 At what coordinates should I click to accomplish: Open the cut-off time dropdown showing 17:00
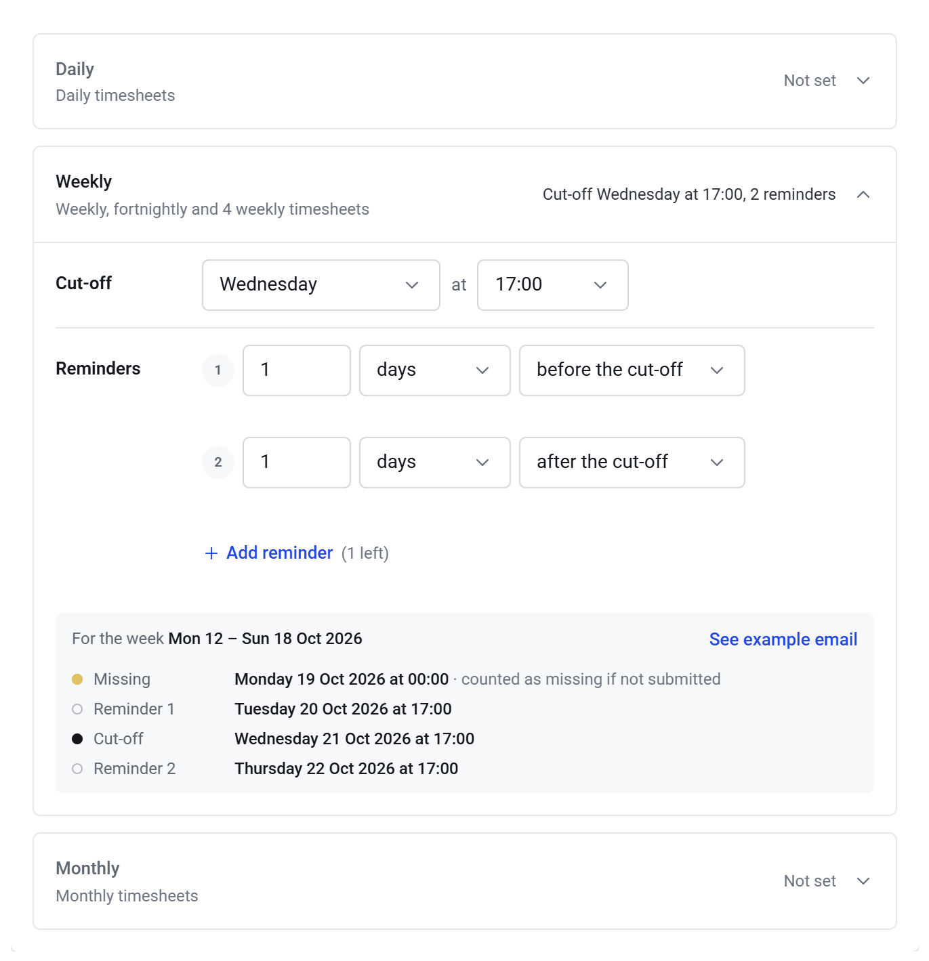553,285
